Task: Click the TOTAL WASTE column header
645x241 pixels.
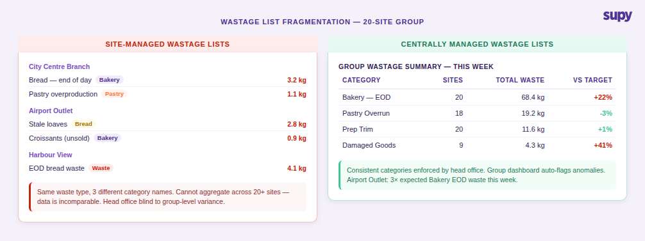Action: 520,80
